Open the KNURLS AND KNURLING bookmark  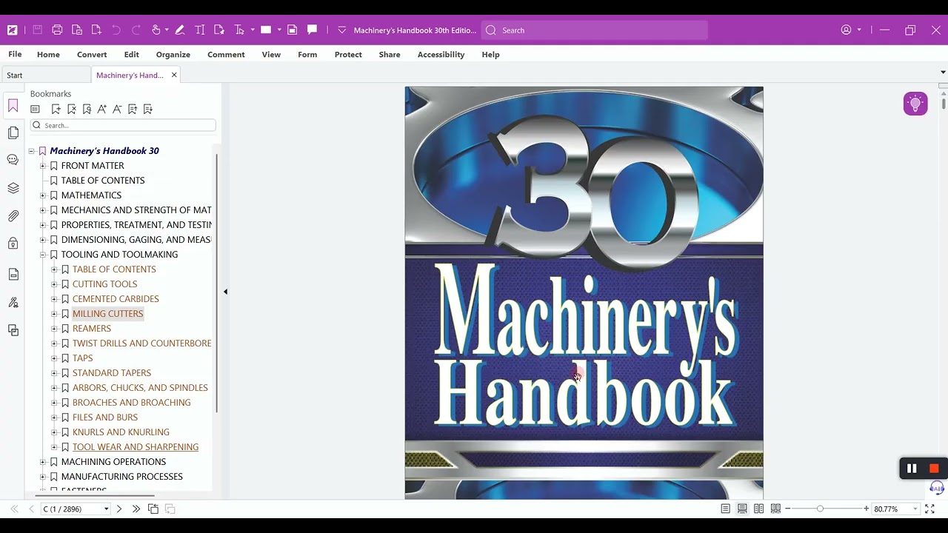pyautogui.click(x=121, y=432)
